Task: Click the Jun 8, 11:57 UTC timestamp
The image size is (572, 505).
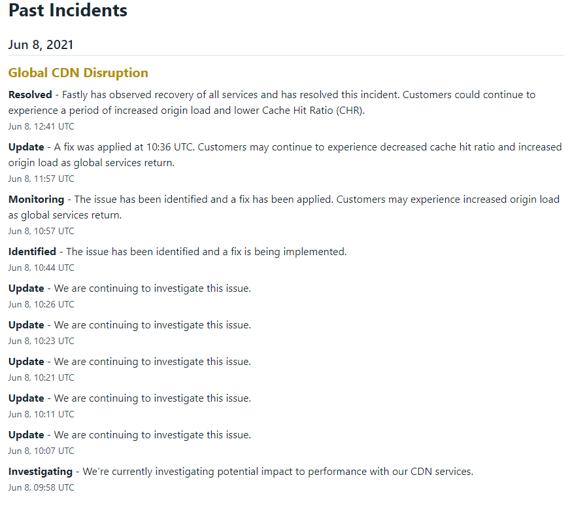Action: point(41,179)
